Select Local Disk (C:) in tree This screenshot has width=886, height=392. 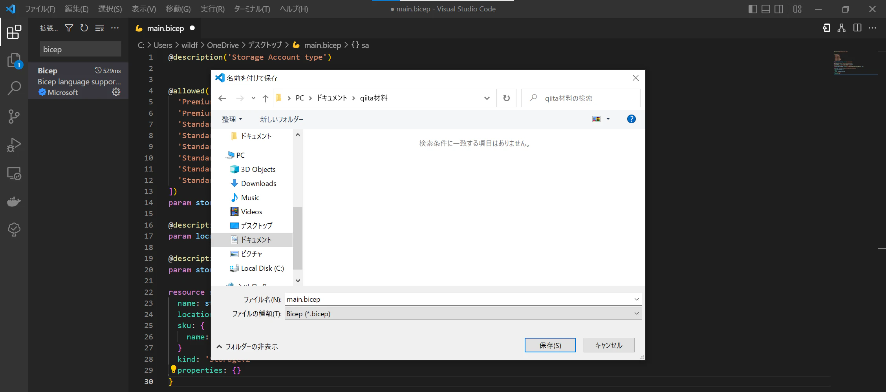(262, 268)
